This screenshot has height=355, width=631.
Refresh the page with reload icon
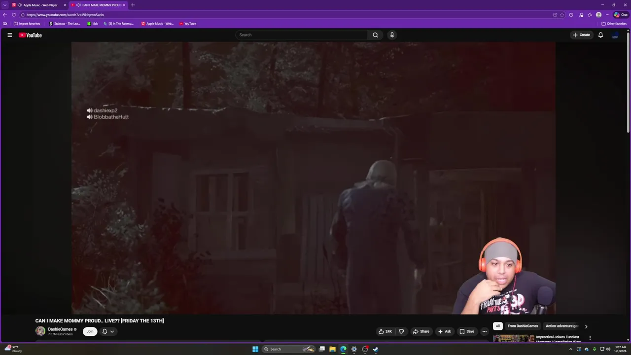point(14,15)
